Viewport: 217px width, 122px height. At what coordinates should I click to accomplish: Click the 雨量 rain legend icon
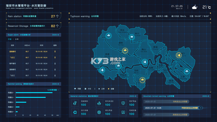[x=75, y=89]
